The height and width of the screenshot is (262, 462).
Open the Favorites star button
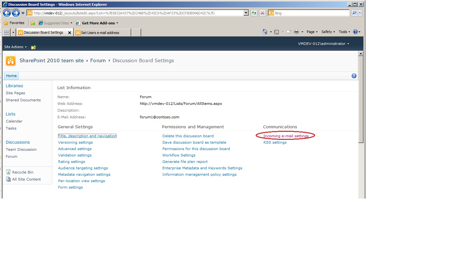(14, 23)
